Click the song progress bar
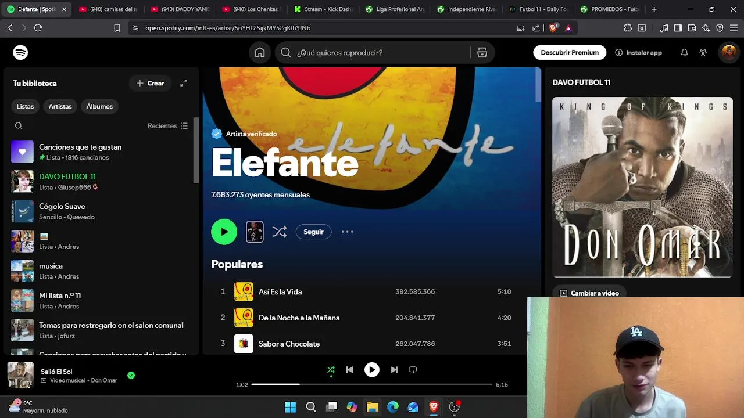The height and width of the screenshot is (418, 744). pos(372,384)
